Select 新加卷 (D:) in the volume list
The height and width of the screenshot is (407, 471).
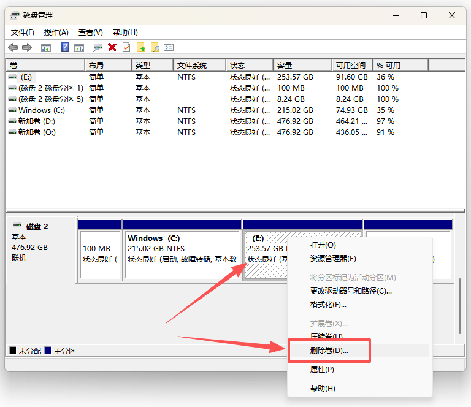pos(37,121)
